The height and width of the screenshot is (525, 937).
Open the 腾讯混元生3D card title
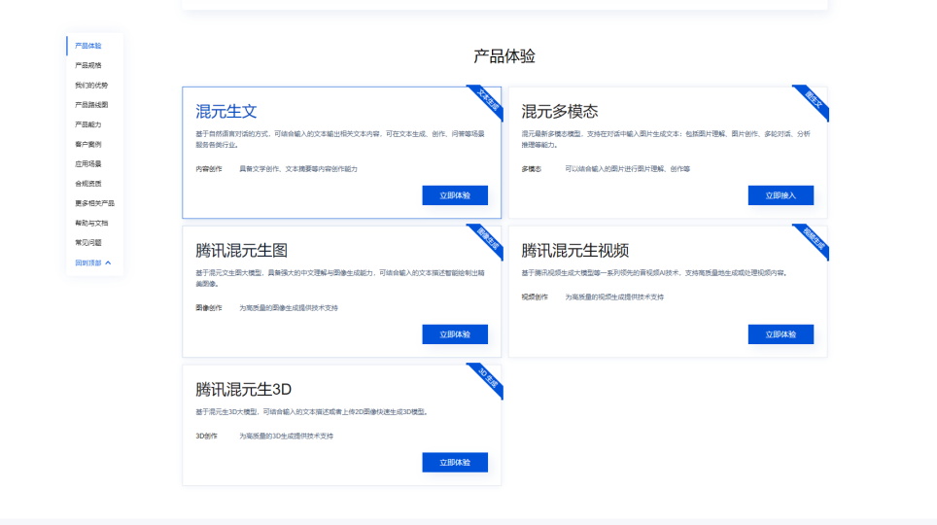coord(243,389)
